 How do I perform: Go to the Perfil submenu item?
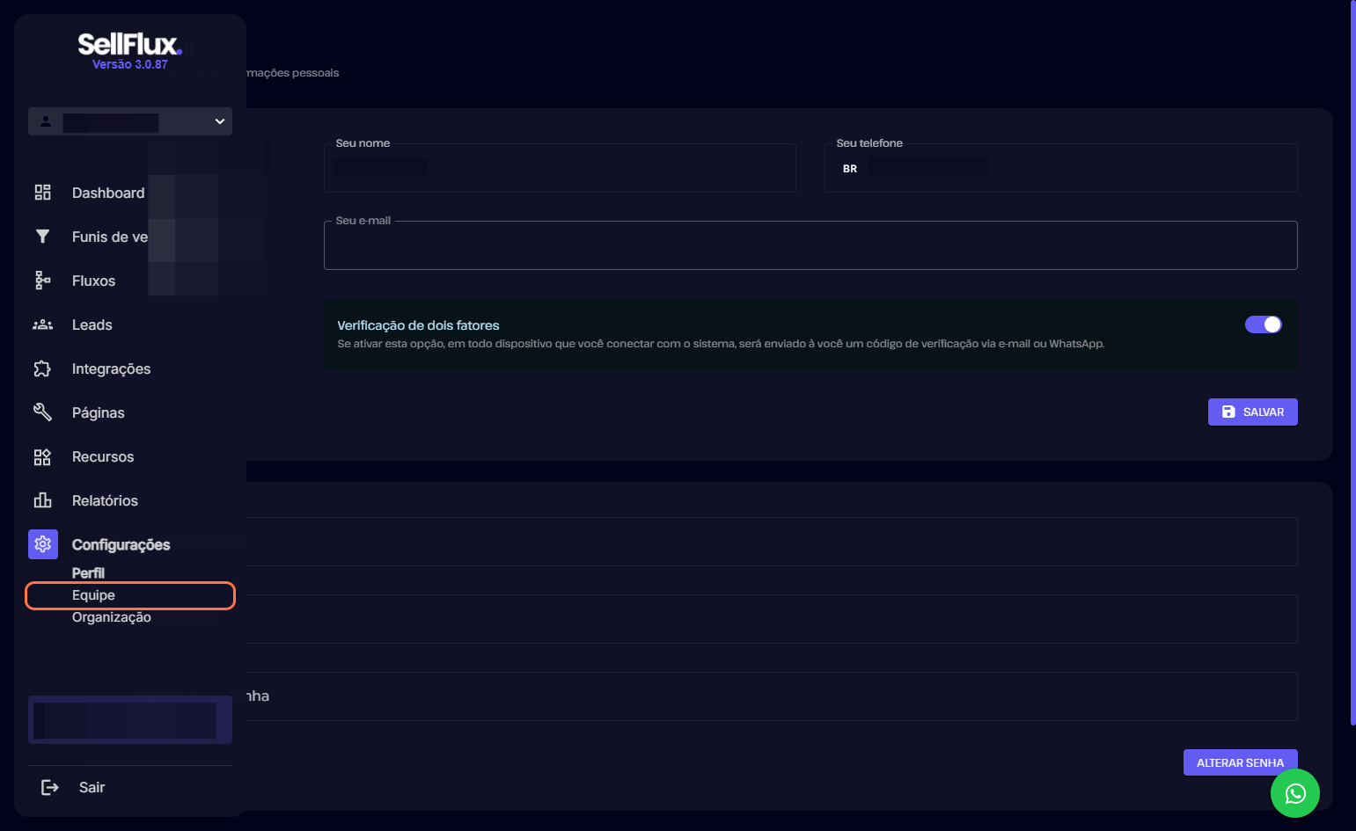coord(88,572)
